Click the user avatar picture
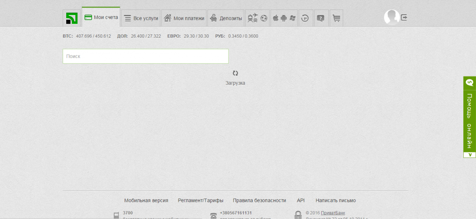 click(392, 17)
